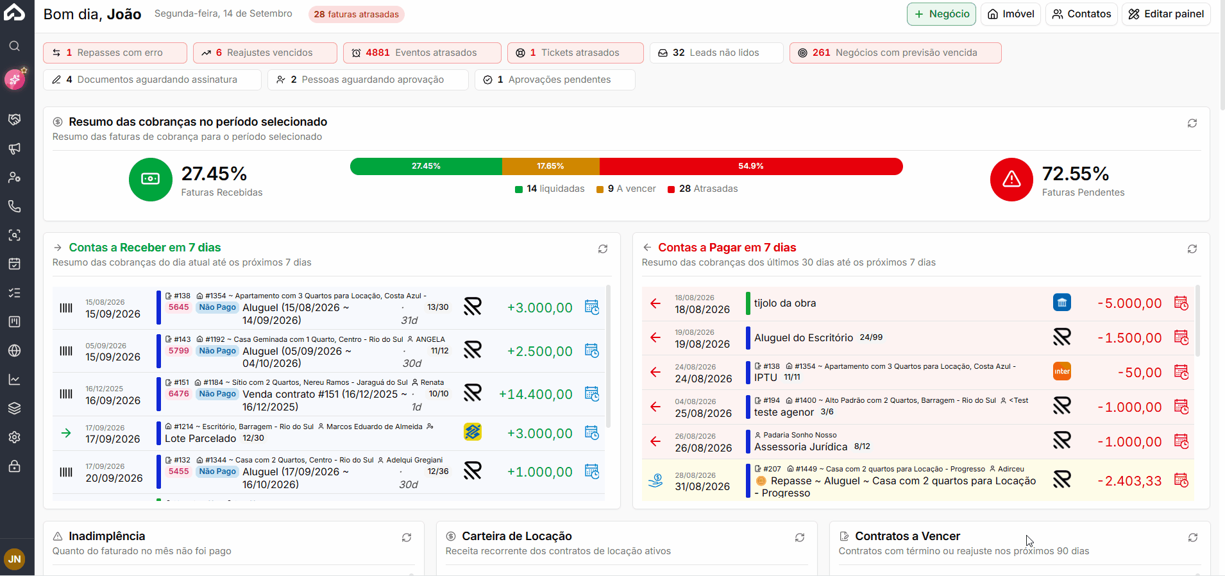Viewport: 1225px width, 576px height.
Task: Click the Negócio add button
Action: (942, 14)
